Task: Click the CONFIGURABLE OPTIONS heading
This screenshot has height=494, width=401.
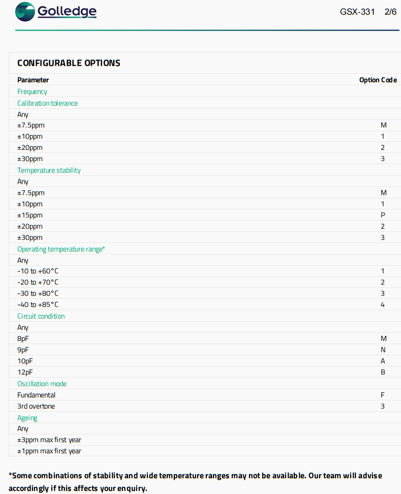Action: (69, 63)
